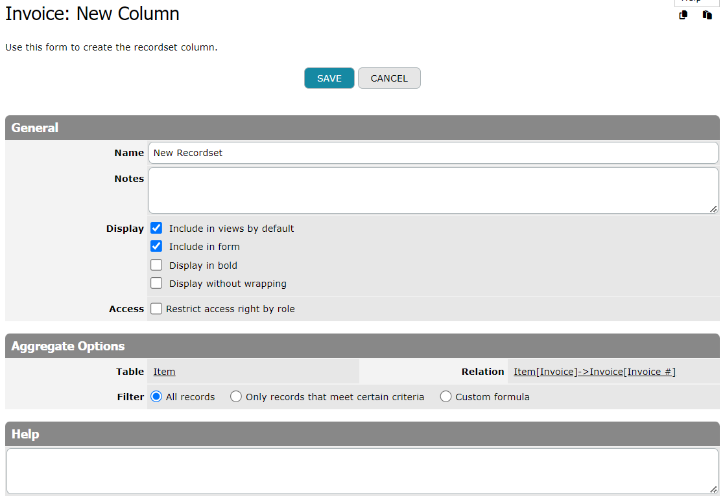Viewport: 725px width, 498px height.
Task: Select Only records that meet certain criteria
Action: [x=236, y=396]
